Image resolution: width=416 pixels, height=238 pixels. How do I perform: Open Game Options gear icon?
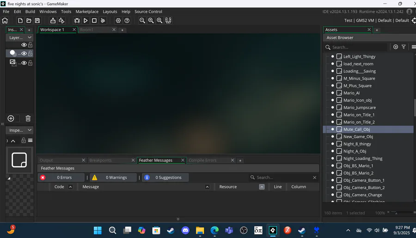(x=118, y=20)
